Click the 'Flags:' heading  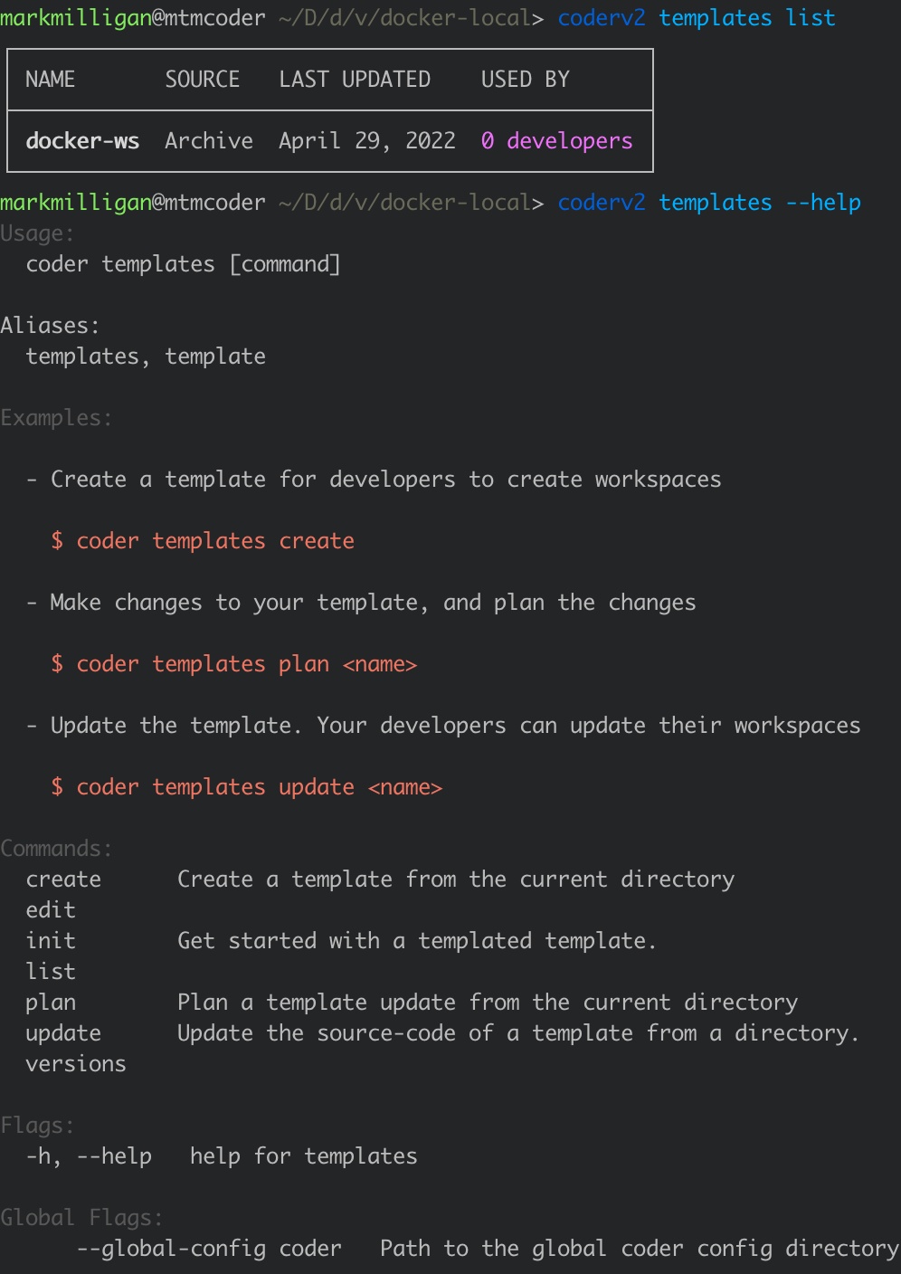[x=38, y=1126]
